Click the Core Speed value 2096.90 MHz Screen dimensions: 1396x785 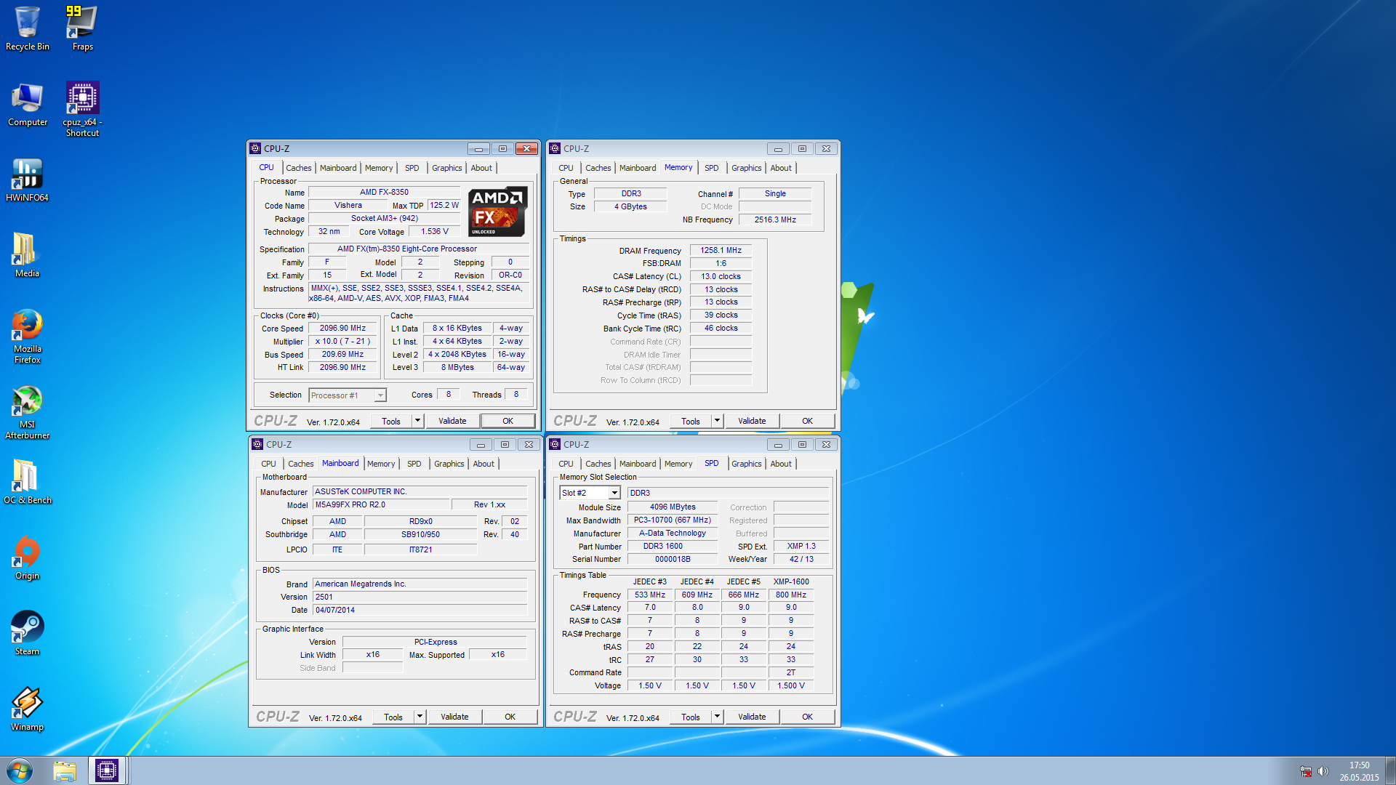click(x=342, y=329)
